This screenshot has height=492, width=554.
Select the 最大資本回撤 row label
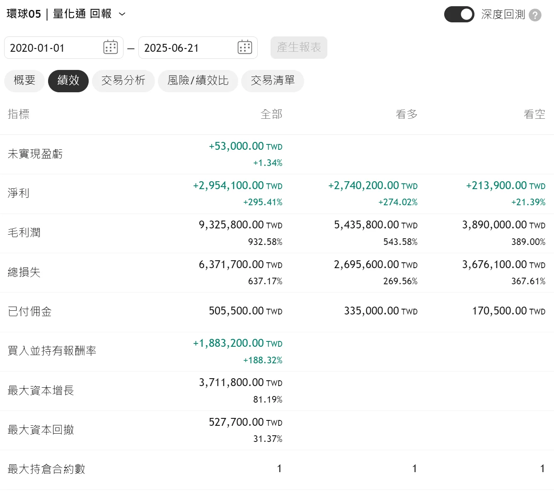41,430
